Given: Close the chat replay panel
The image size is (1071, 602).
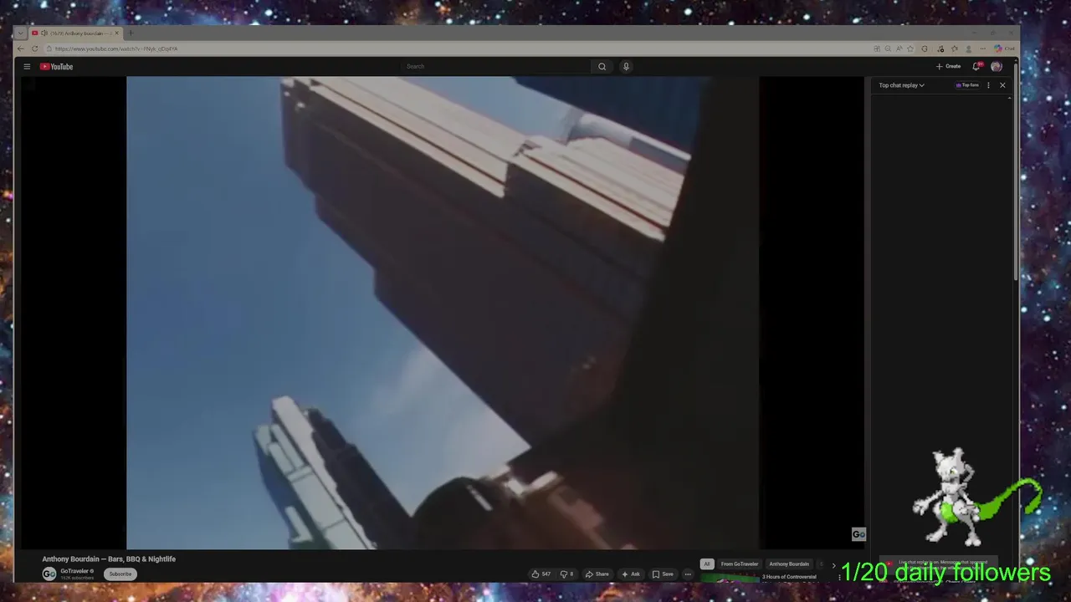Looking at the screenshot, I should (1002, 85).
